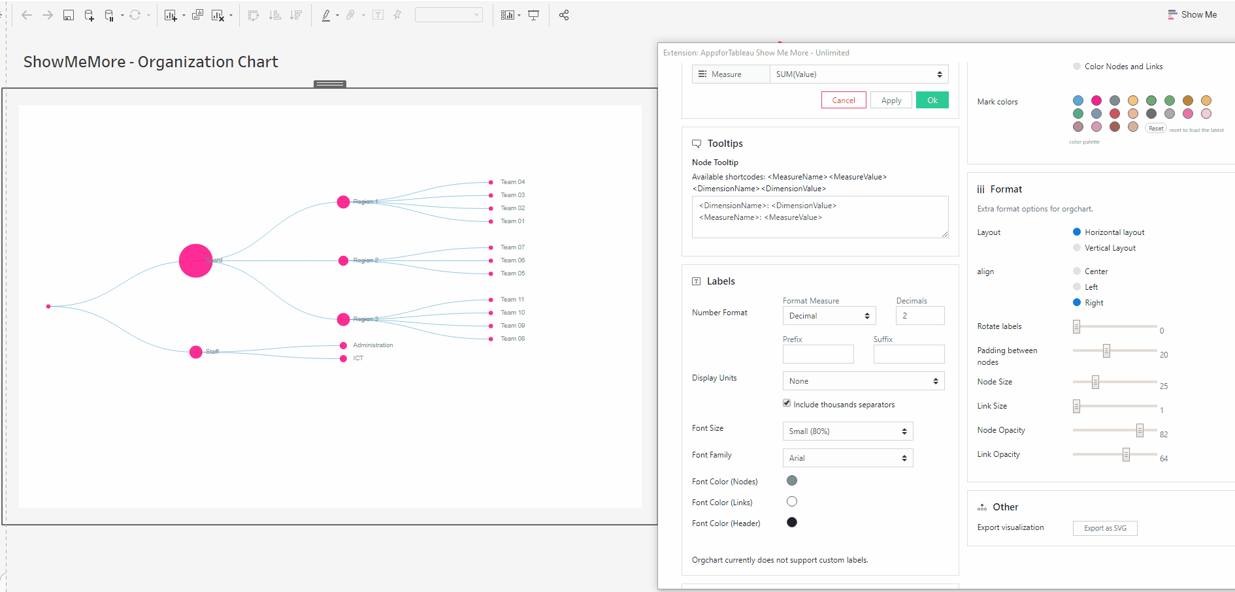The height and width of the screenshot is (592, 1235).
Task: Click the Node Size slider handle
Action: click(1095, 382)
